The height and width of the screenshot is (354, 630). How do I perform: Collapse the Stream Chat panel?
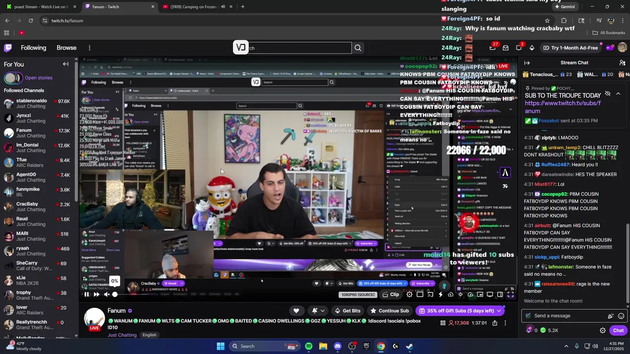(x=527, y=63)
